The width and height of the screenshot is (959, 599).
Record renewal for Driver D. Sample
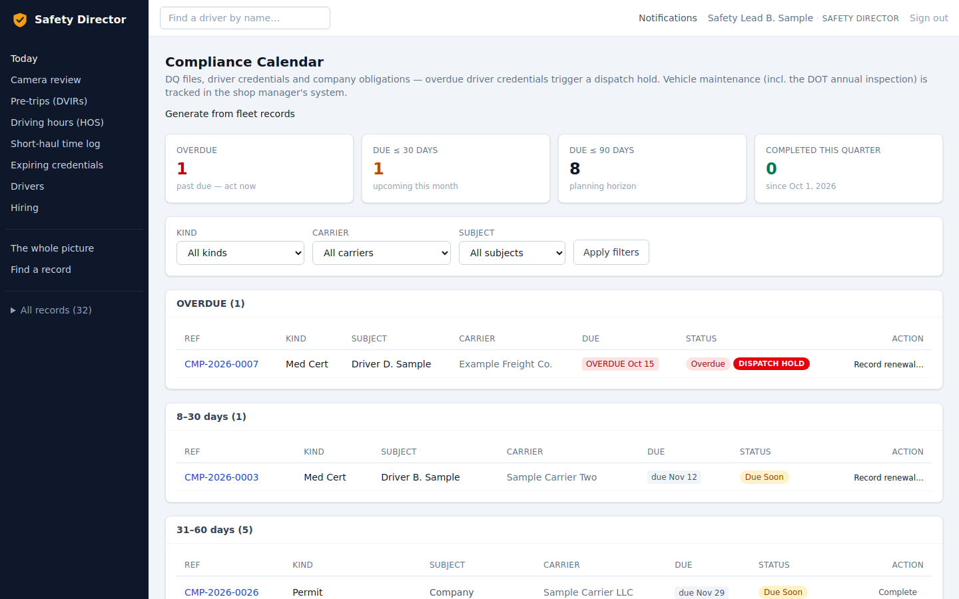[x=888, y=364]
